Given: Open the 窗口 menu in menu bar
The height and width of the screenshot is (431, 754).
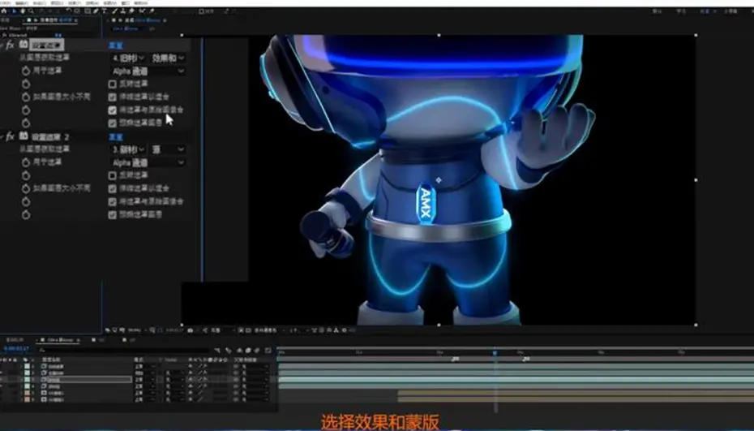Looking at the screenshot, I should tap(126, 3).
